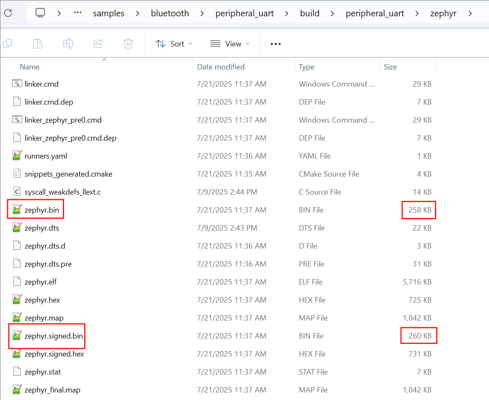Select the zephyr.bin file name
Viewport: 489px width, 400px height.
[42, 210]
